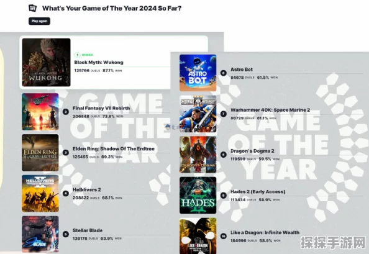This screenshot has width=369, height=254.
Task: Click the Black Myth: Wukong title link
Action: point(99,62)
